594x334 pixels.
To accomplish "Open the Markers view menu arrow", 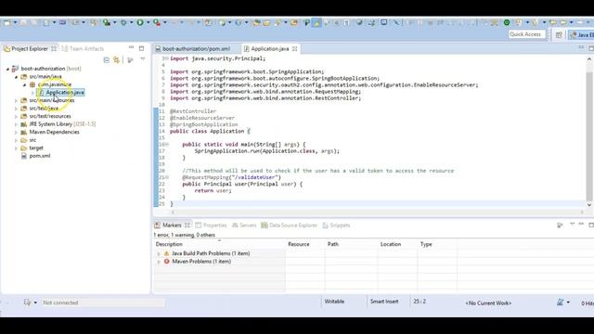I will tap(572, 225).
